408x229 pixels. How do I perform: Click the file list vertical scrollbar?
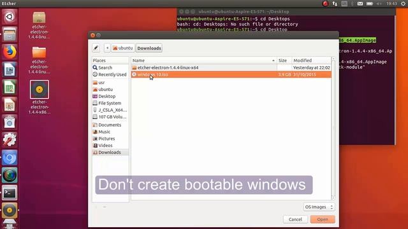pos(333,128)
